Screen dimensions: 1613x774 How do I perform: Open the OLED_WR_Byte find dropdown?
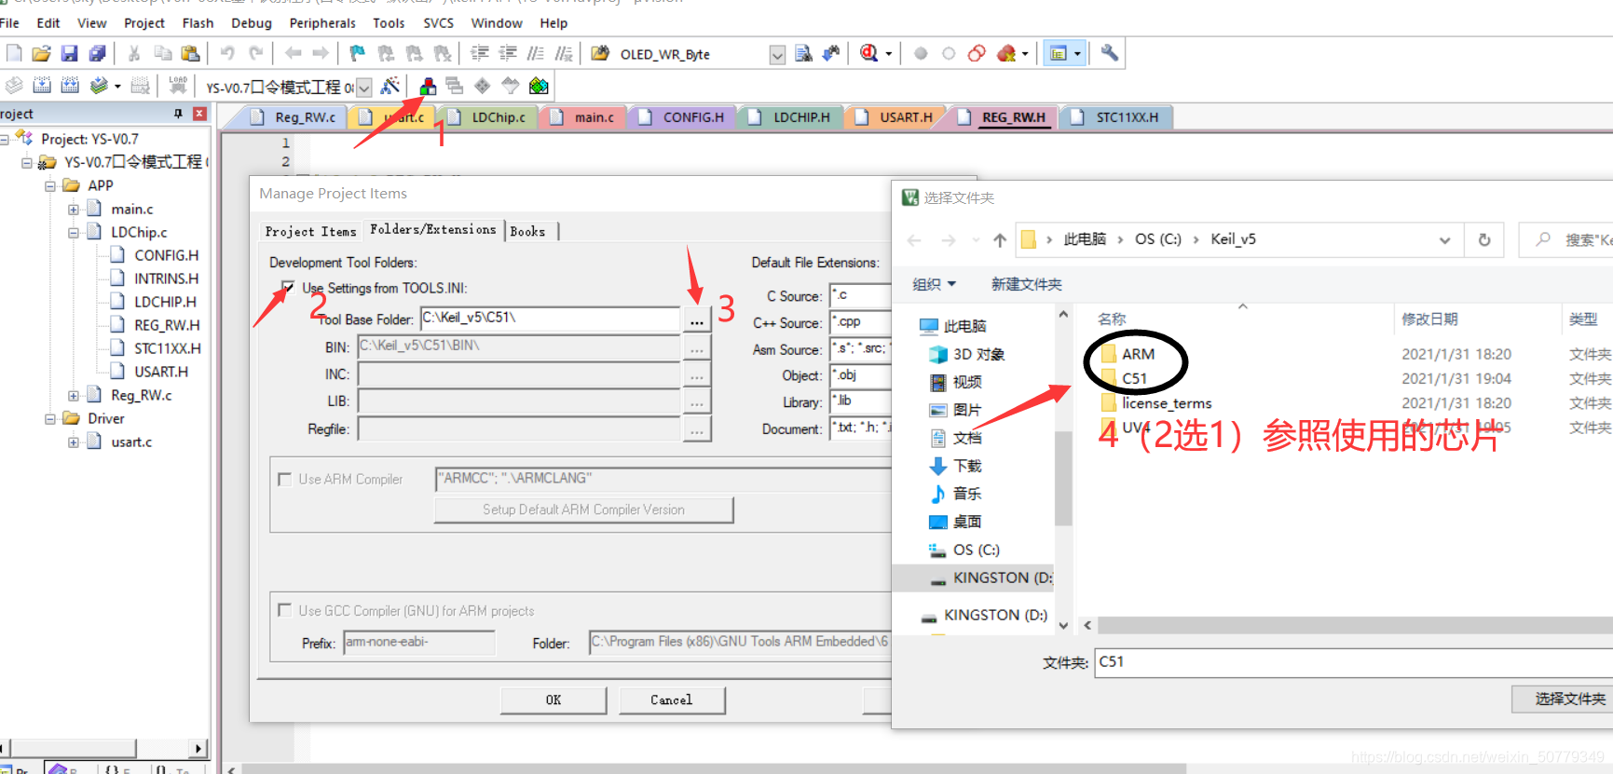tap(777, 54)
